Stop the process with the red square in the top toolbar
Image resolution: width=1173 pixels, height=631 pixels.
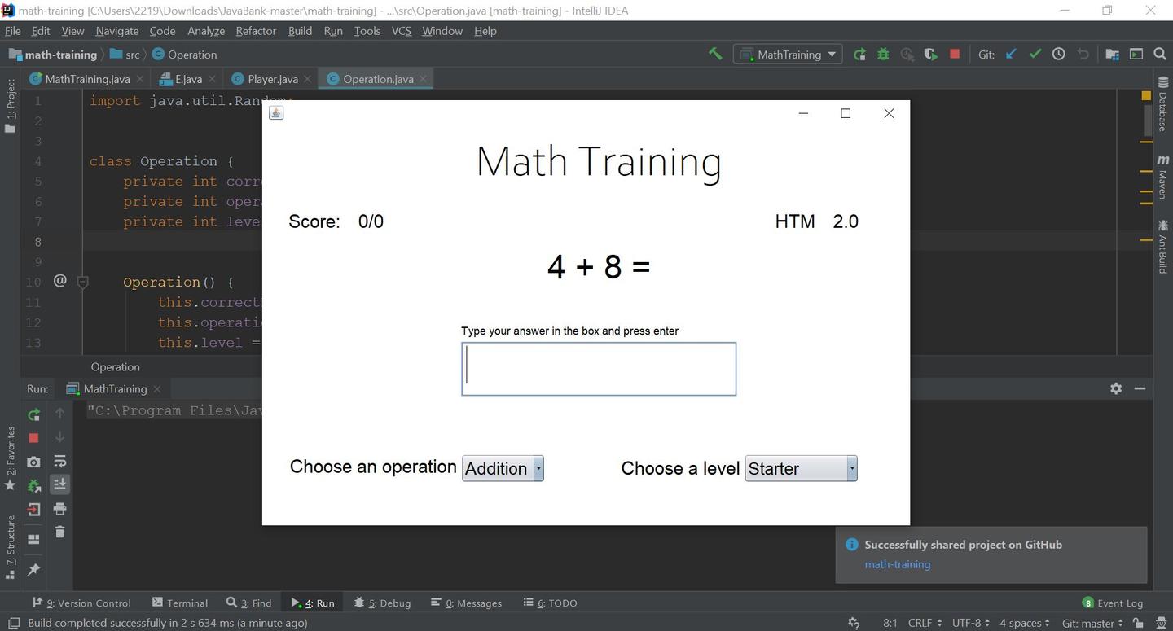(x=955, y=55)
